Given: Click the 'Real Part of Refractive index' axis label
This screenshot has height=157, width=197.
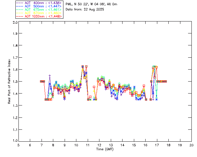Looking at the screenshot, I should tap(9, 81).
